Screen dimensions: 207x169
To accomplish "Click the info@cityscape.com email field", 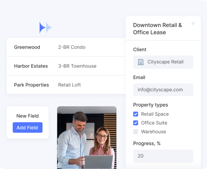I will pos(163,90).
